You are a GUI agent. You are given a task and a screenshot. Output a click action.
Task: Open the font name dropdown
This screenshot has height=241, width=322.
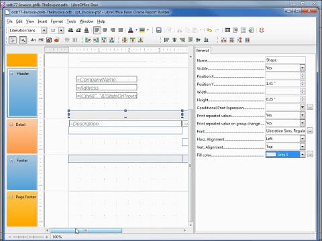pyautogui.click(x=44, y=30)
